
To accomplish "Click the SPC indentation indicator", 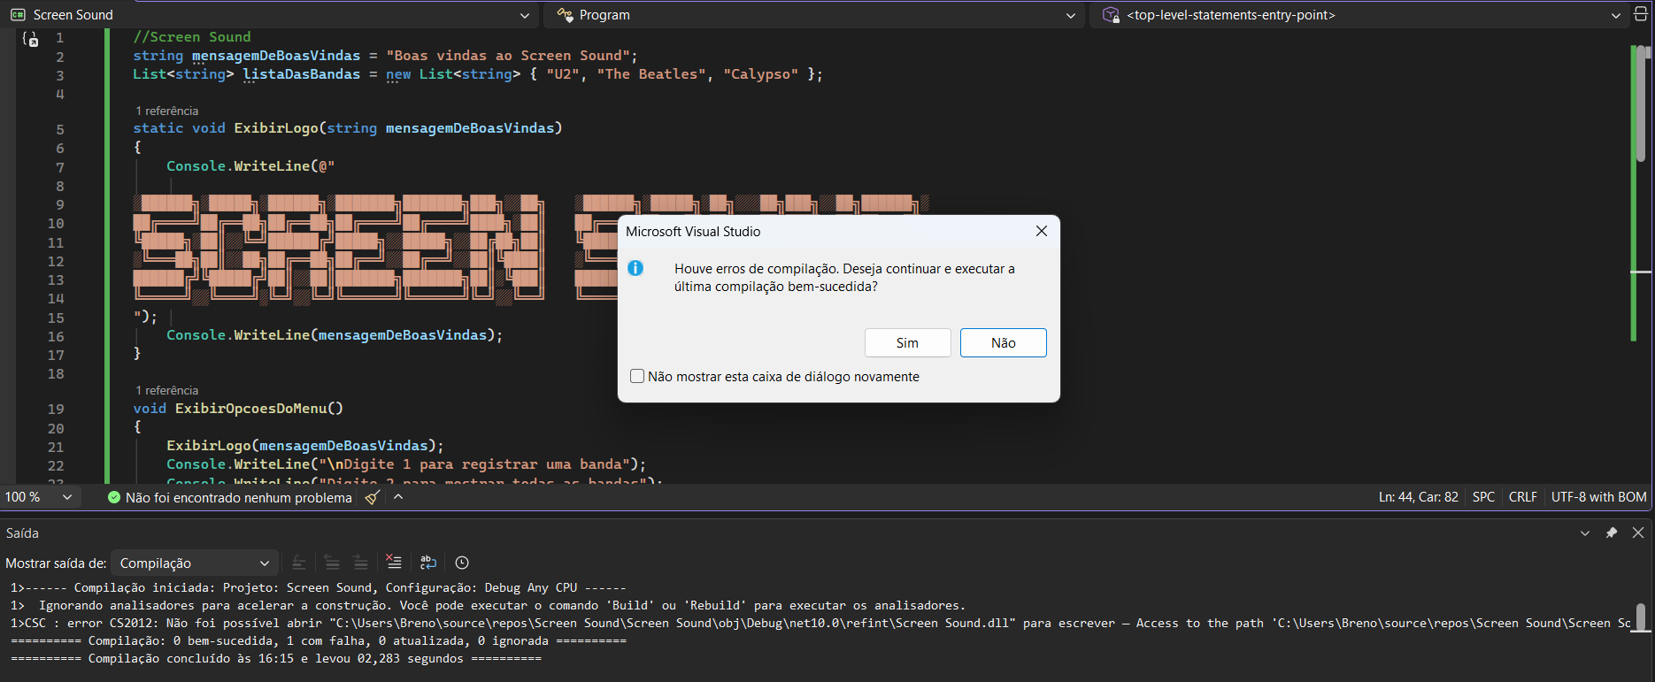I will (1483, 497).
